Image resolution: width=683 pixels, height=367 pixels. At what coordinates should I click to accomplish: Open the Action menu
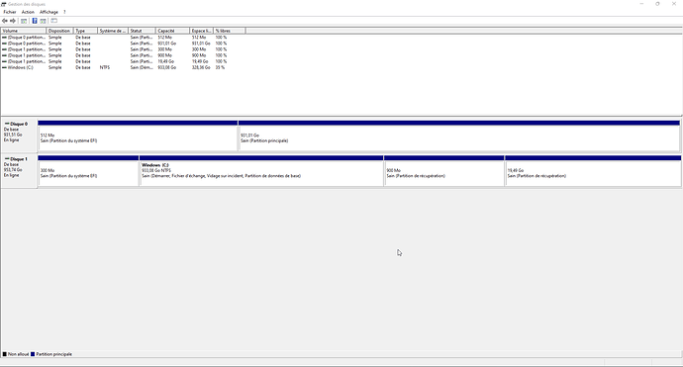point(28,12)
